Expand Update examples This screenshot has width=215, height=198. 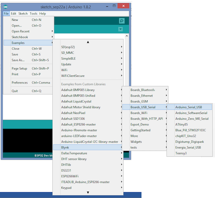tap(88, 64)
